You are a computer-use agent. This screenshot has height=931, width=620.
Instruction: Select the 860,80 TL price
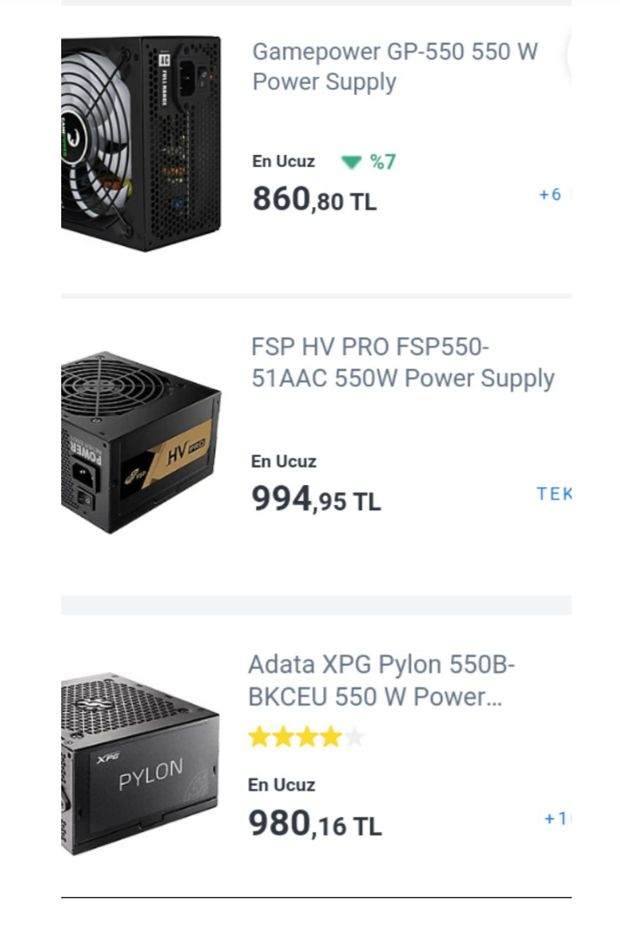314,199
